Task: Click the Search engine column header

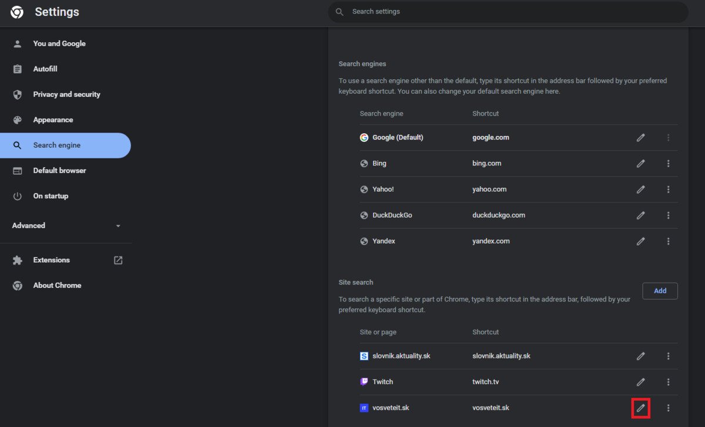Action: click(381, 114)
